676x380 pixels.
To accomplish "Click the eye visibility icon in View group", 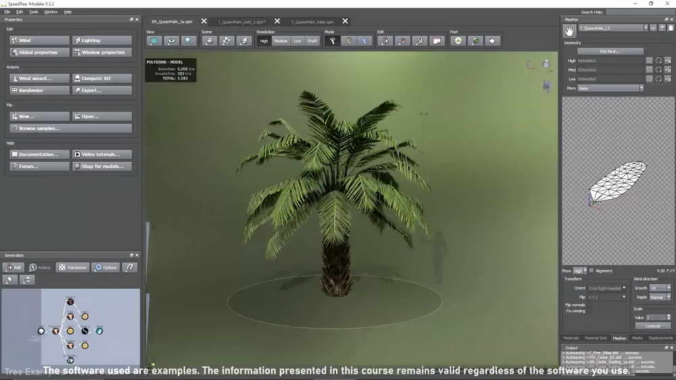I will click(x=172, y=41).
